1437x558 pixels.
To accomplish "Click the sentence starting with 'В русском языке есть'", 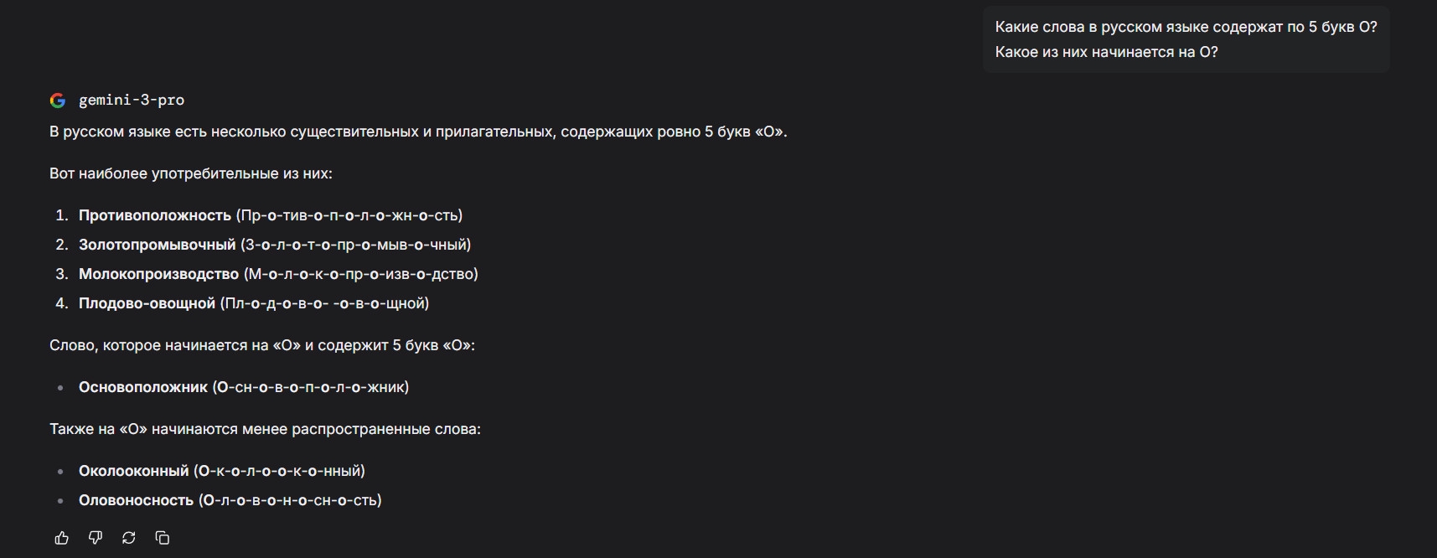I will coord(418,132).
